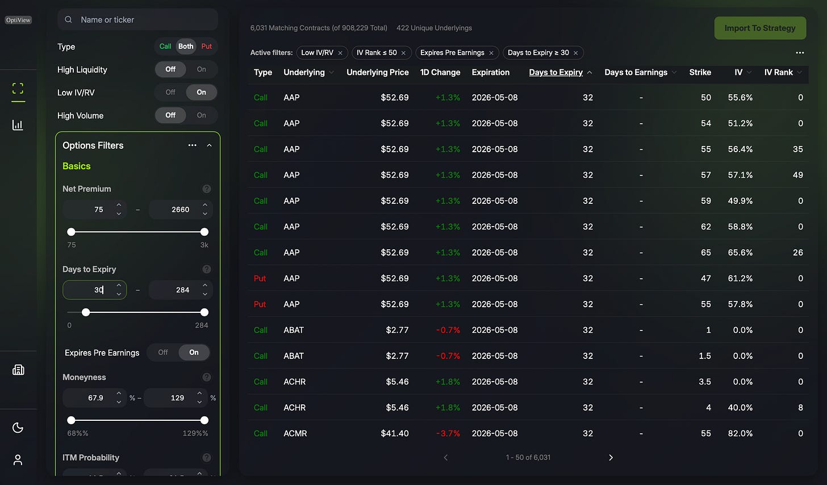Image resolution: width=827 pixels, height=485 pixels.
Task: Click the Net Premium minimum slider handle
Action: click(71, 232)
